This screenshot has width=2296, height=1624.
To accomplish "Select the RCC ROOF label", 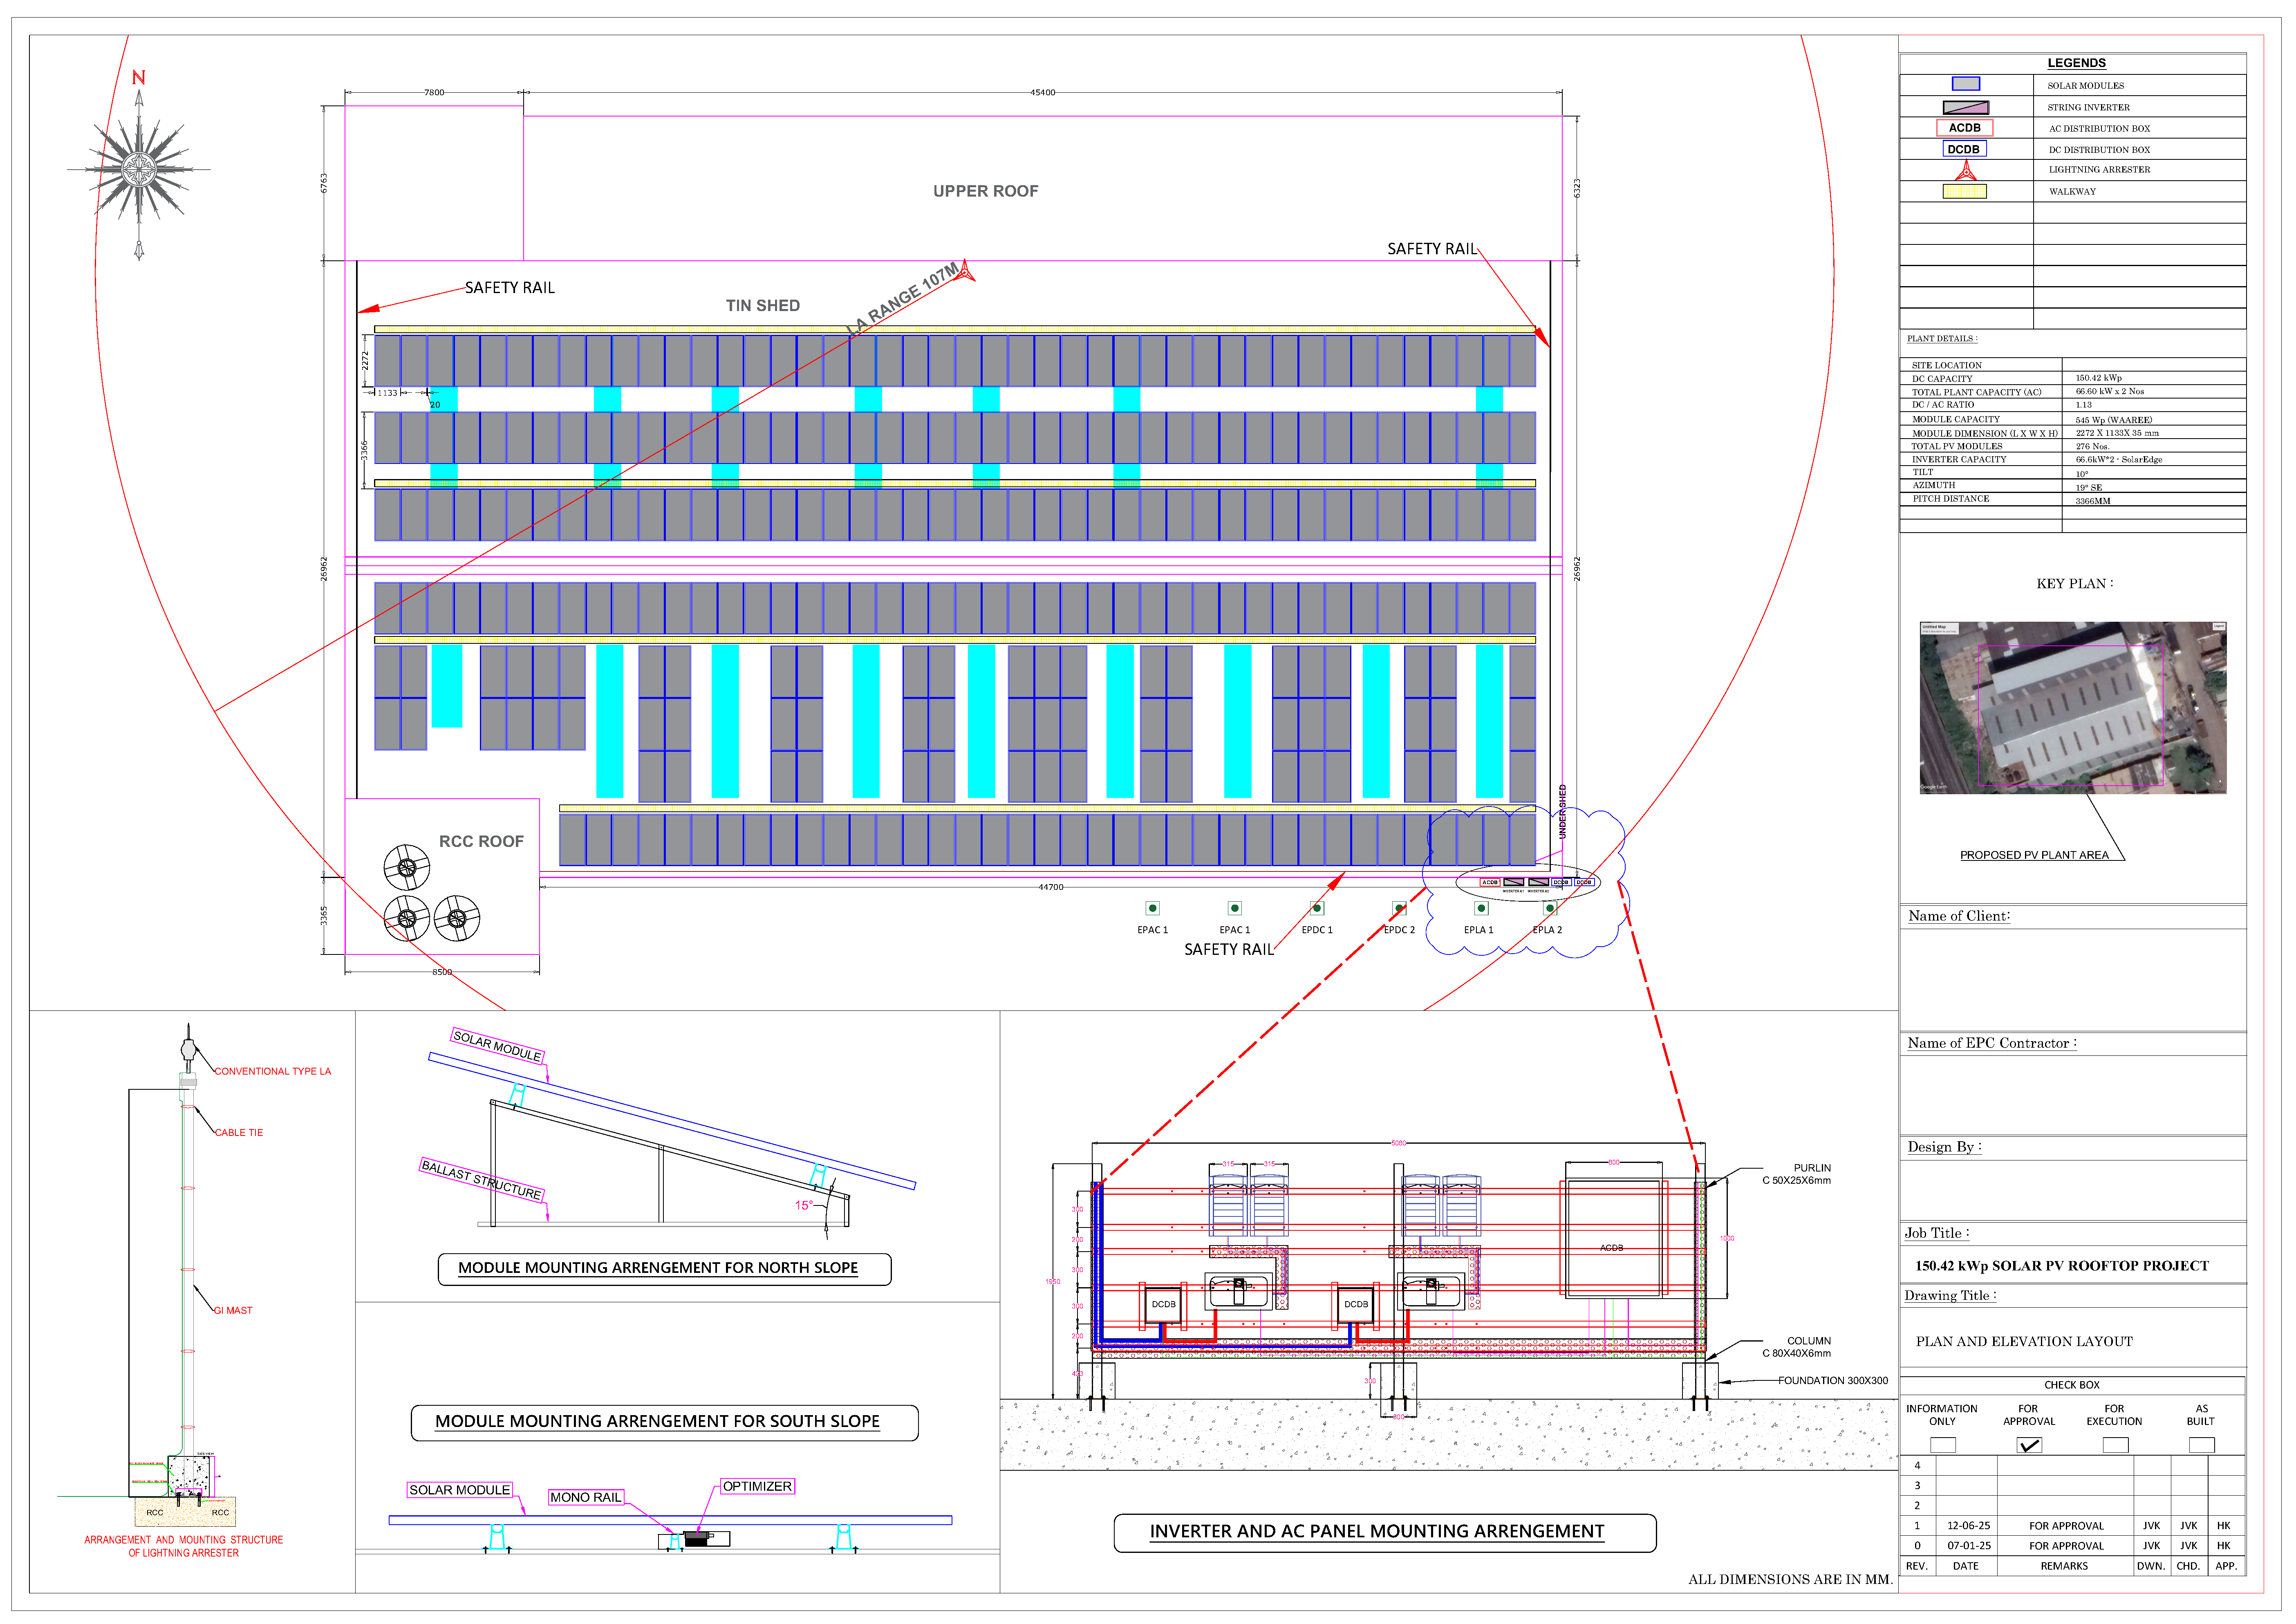I will click(481, 842).
